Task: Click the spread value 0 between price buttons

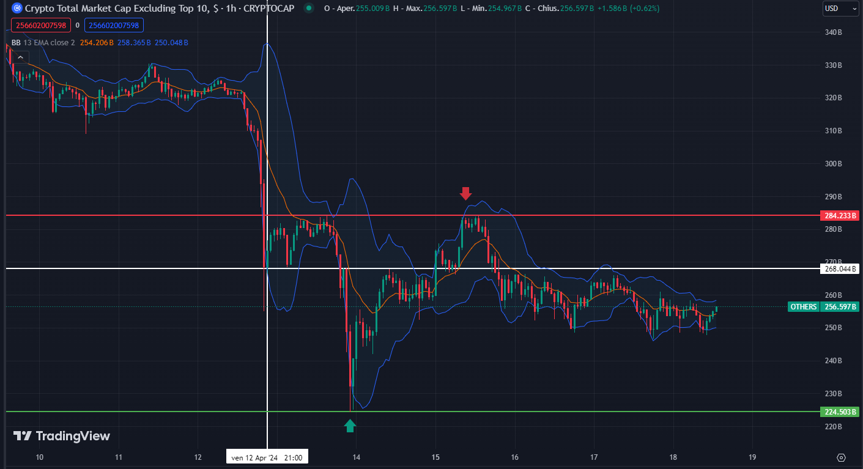Action: point(78,25)
